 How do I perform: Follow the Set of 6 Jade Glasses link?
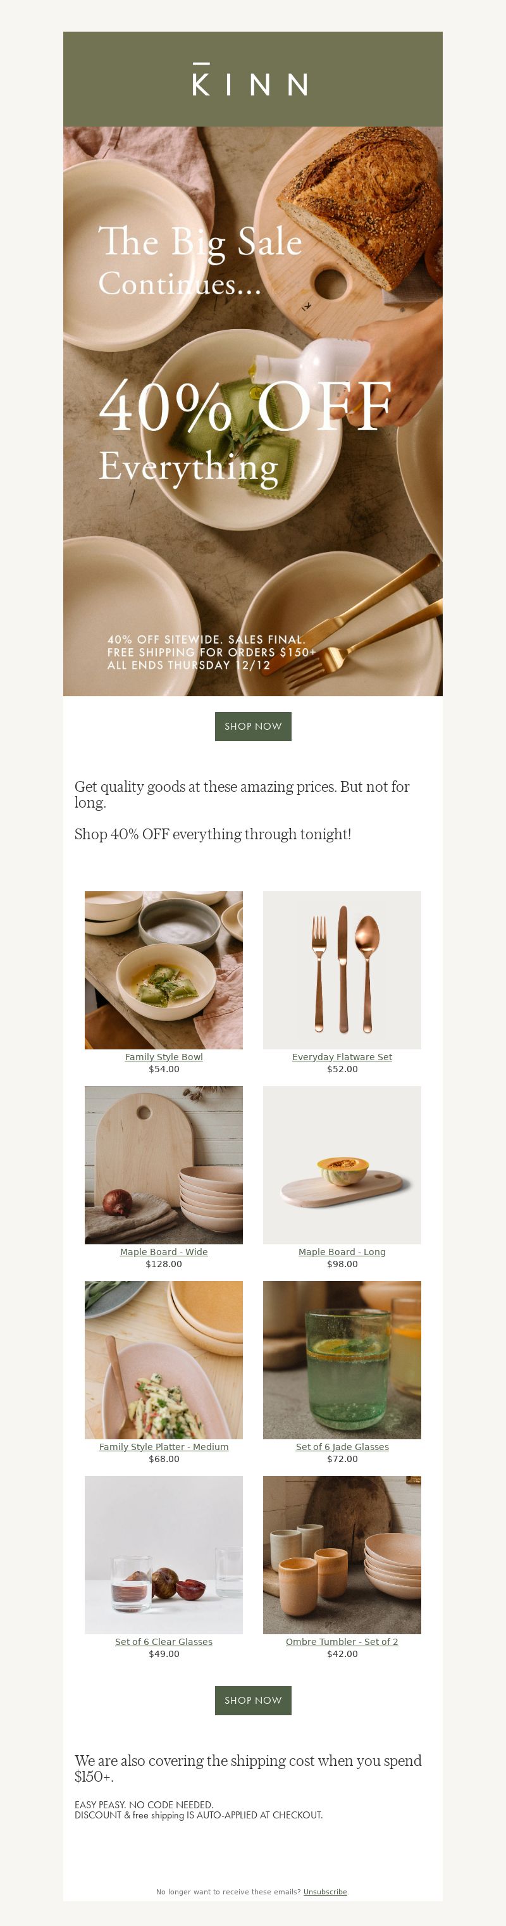(x=342, y=1447)
